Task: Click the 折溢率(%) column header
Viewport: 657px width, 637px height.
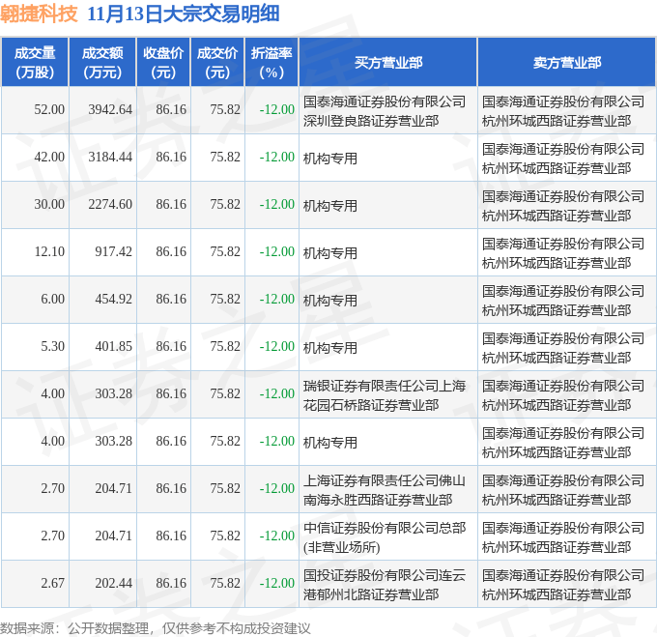Action: click(271, 63)
